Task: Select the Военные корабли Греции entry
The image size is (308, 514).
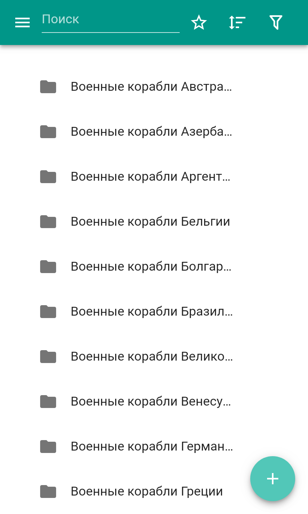Action: coord(147,492)
